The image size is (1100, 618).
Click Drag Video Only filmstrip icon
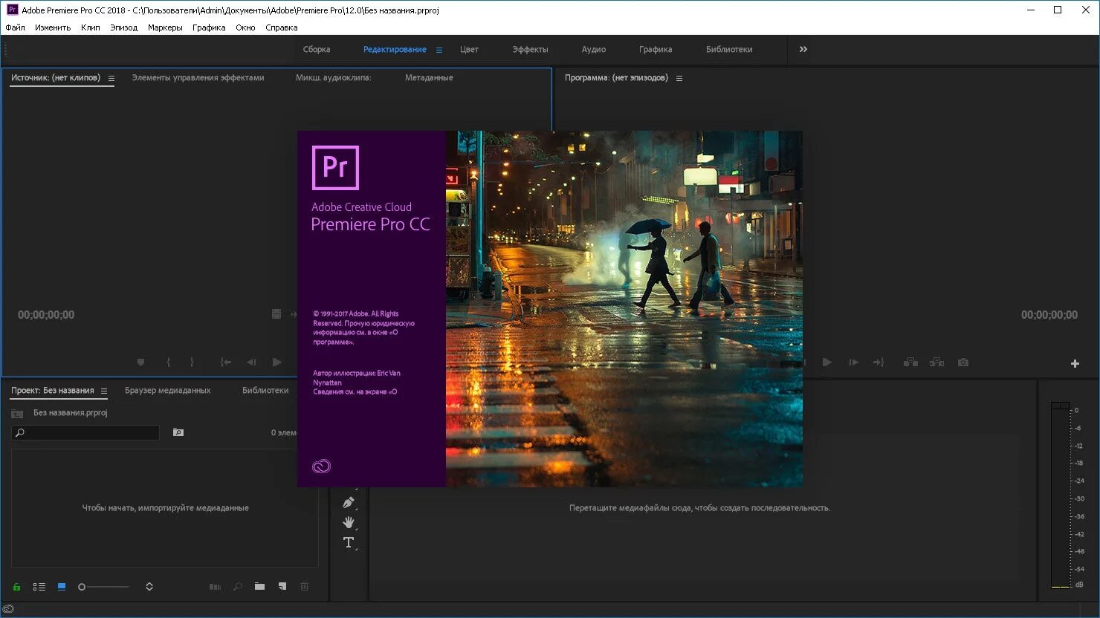coord(276,314)
